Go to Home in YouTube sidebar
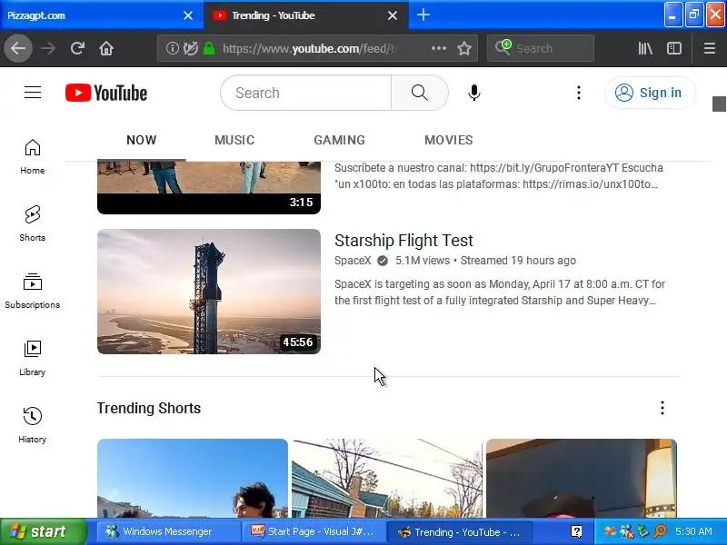 tap(33, 156)
